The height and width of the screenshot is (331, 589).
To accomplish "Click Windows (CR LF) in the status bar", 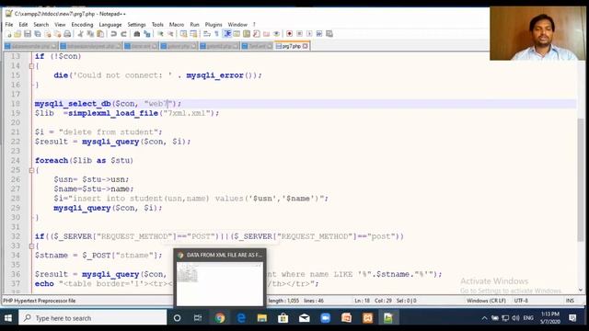I will coord(486,301).
